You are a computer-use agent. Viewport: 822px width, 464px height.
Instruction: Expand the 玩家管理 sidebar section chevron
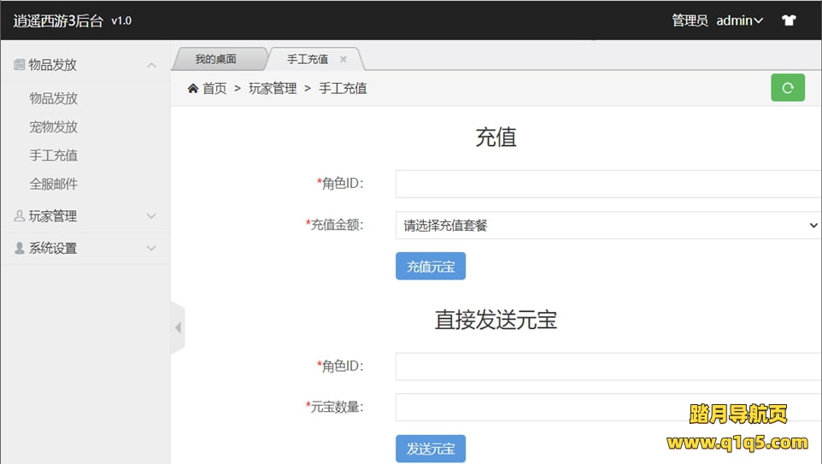point(151,216)
